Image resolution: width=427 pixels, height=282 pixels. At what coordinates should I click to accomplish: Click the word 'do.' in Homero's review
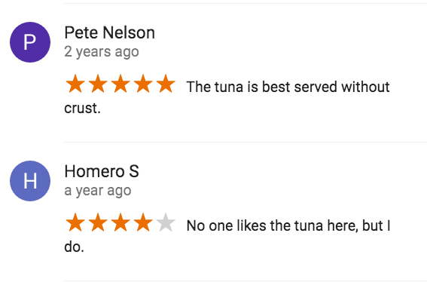(74, 247)
